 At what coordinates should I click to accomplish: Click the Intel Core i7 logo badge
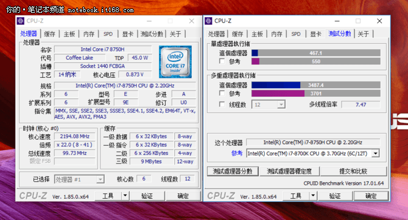(x=175, y=62)
